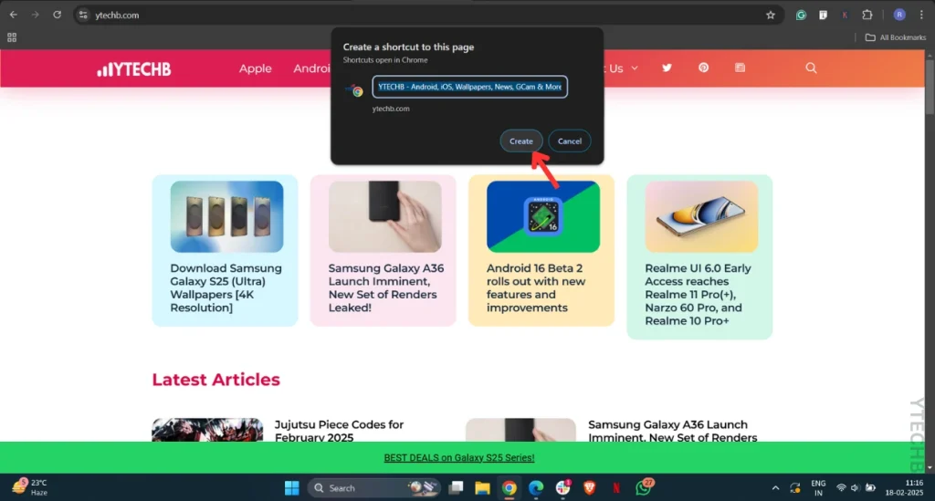Open the Chrome profile avatar
This screenshot has width=935, height=501.
click(899, 15)
